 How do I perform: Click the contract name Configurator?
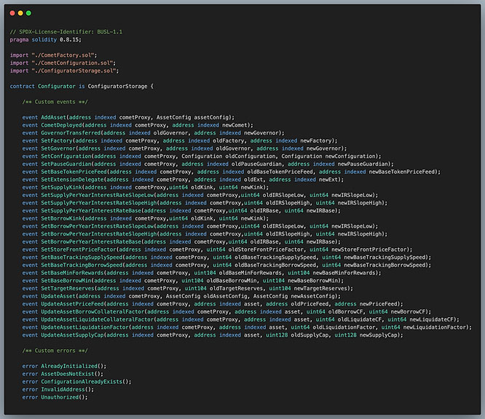57,87
